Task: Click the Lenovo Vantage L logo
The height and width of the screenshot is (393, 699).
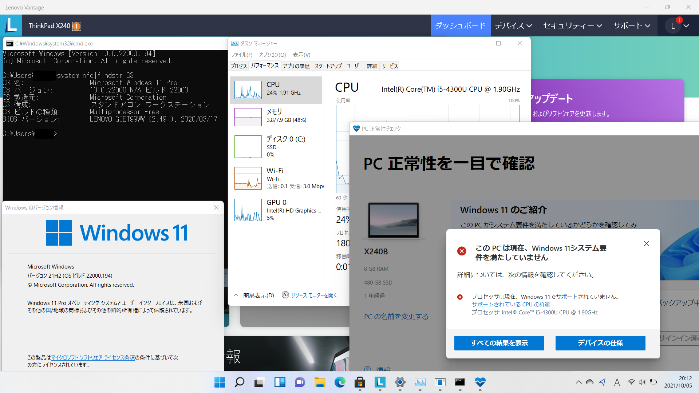Action: pyautogui.click(x=11, y=25)
